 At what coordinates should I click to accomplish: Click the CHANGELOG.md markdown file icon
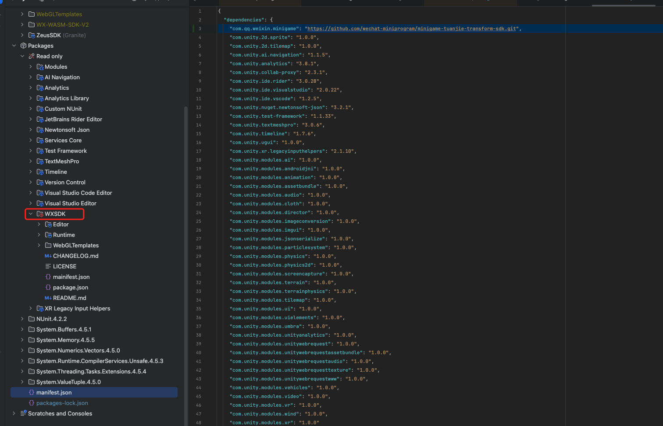48,256
